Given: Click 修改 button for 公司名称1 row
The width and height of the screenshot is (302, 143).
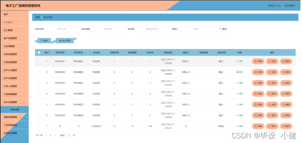Looking at the screenshot, I should (272, 126).
